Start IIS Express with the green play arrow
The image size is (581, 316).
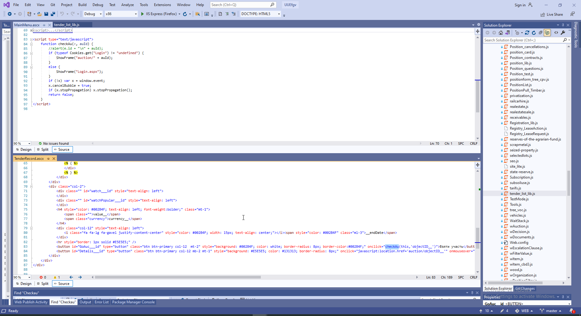(x=142, y=14)
